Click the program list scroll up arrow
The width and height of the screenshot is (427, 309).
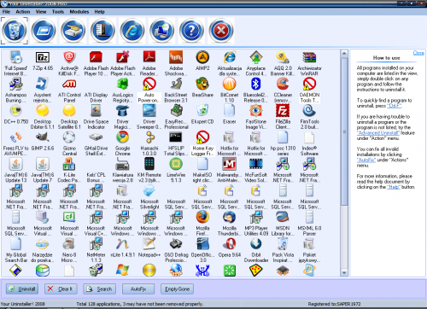[x=344, y=54]
